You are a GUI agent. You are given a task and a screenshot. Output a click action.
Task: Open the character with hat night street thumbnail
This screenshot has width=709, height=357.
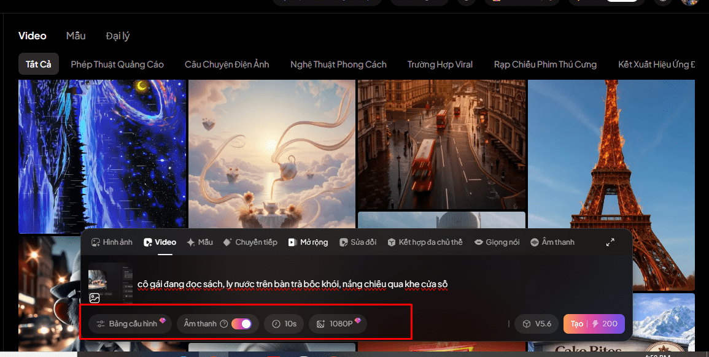point(49,293)
